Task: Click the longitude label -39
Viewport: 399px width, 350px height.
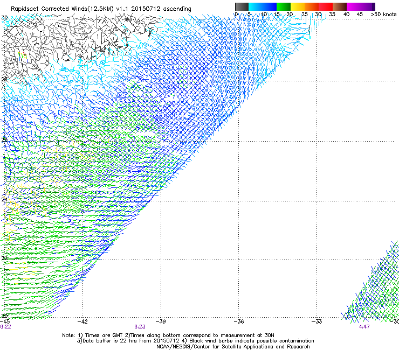Action: (161, 321)
